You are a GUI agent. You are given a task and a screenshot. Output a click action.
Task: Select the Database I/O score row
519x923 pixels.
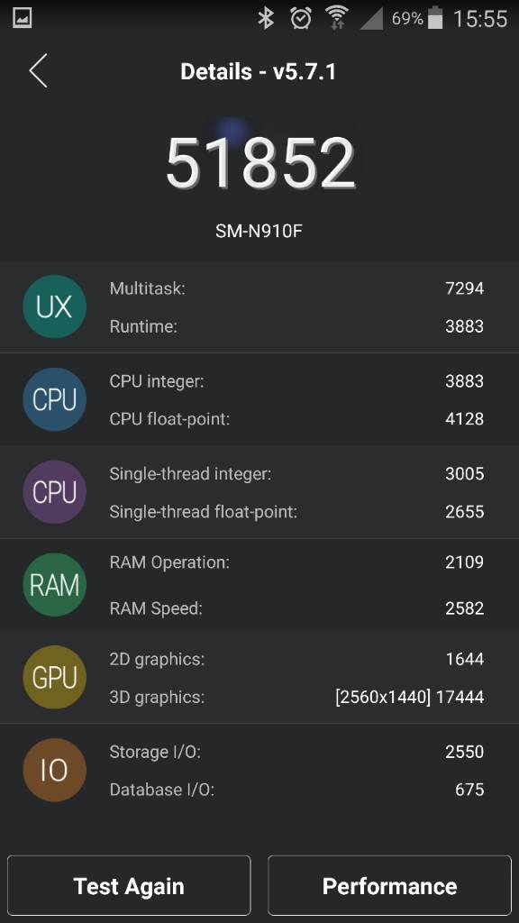point(296,790)
